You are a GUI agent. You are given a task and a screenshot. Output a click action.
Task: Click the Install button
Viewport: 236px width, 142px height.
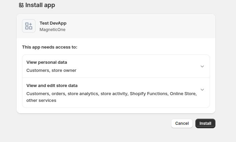(x=205, y=123)
